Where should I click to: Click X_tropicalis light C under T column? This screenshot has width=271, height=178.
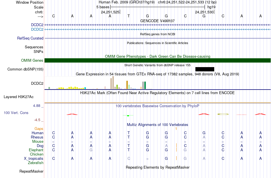tap(129, 159)
